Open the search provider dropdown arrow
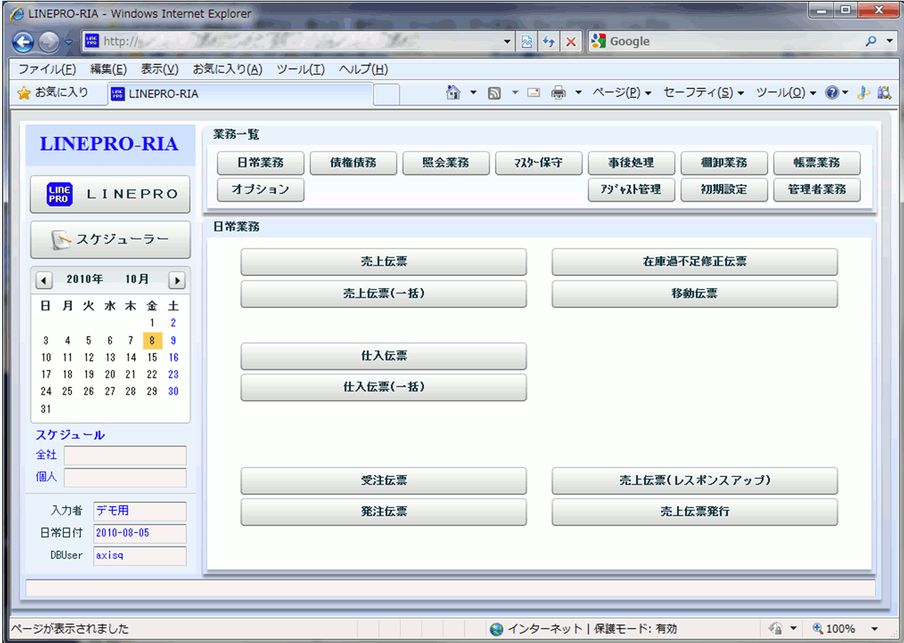 (x=889, y=42)
